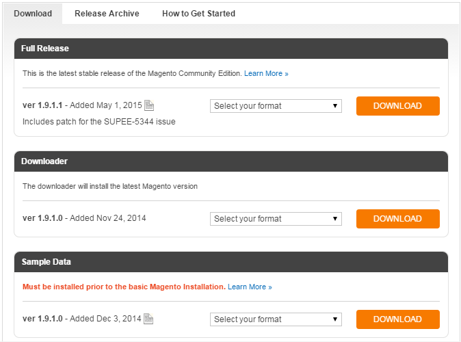Open the Downloader format selector

[x=276, y=219]
